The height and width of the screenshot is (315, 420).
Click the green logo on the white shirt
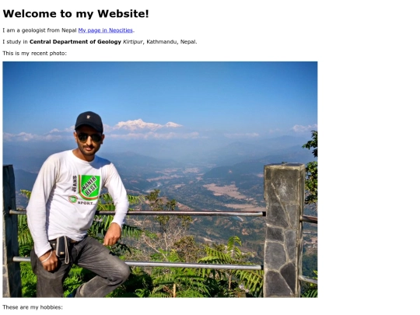coord(89,187)
